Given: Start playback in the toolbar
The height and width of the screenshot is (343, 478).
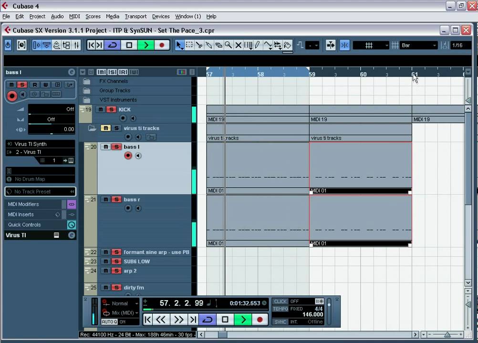Looking at the screenshot, I should [x=145, y=45].
